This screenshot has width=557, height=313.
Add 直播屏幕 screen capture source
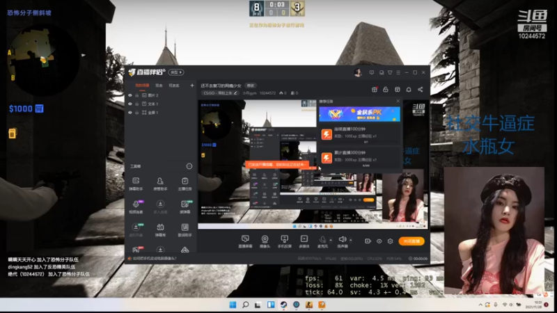click(245, 241)
